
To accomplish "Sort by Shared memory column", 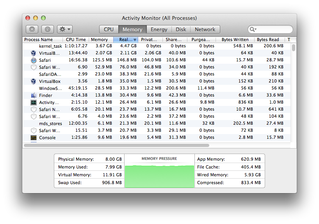I will point(175,39).
